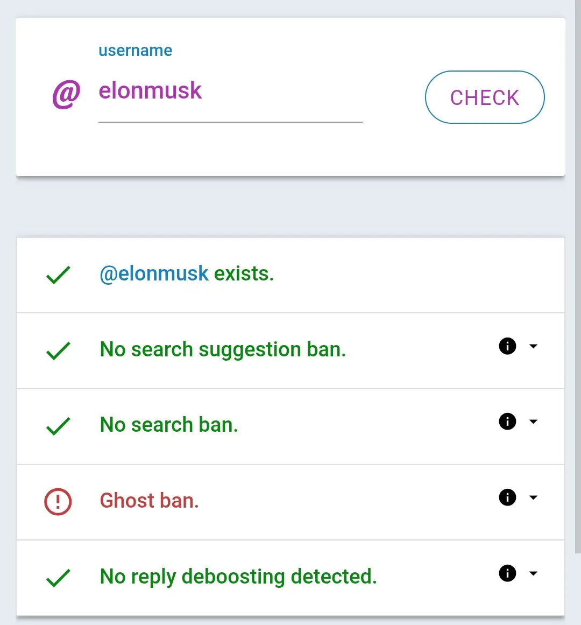The image size is (581, 625).
Task: Click info icon for search suggestion ban
Action: point(507,346)
